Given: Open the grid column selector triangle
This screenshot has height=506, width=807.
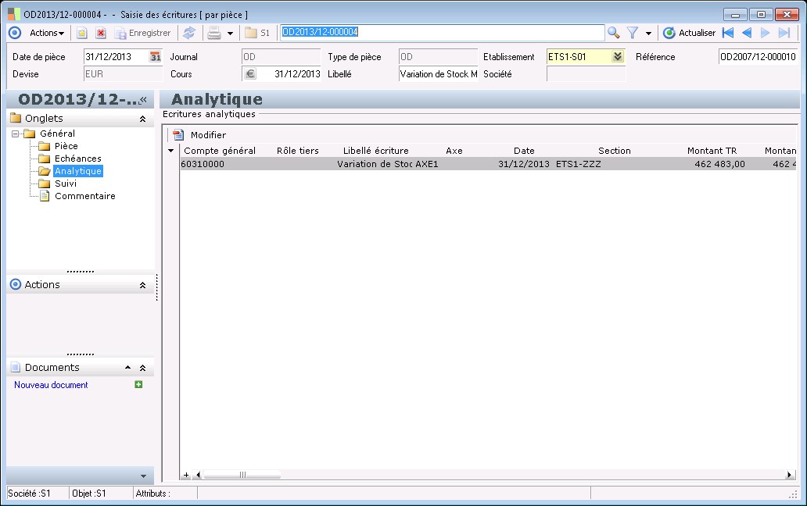Looking at the screenshot, I should point(171,151).
